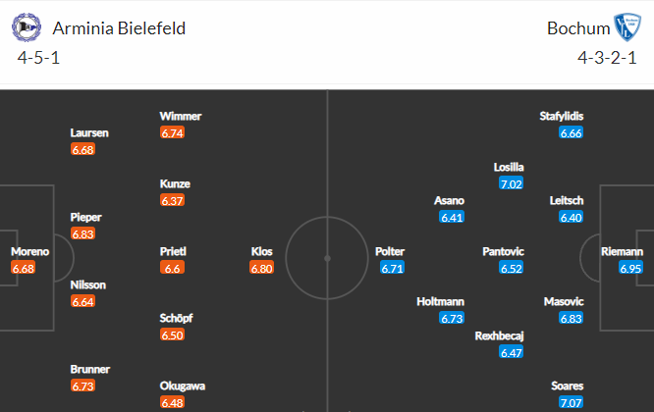
Task: Open the Arminia Bielefeld team name link
Action: (x=119, y=28)
